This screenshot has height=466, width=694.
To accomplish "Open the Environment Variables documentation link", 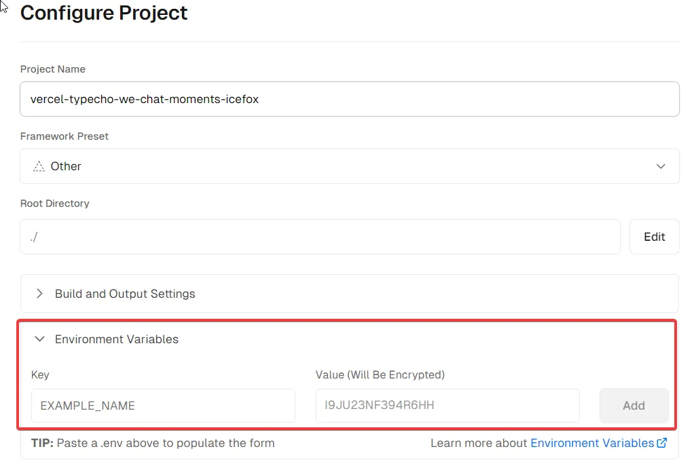I will (592, 443).
